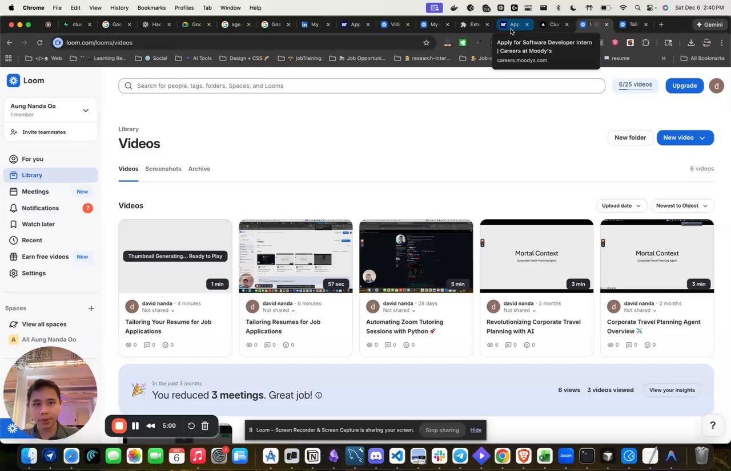Expand Not shared on Automating Zoom Tutoring card

[x=399, y=310]
